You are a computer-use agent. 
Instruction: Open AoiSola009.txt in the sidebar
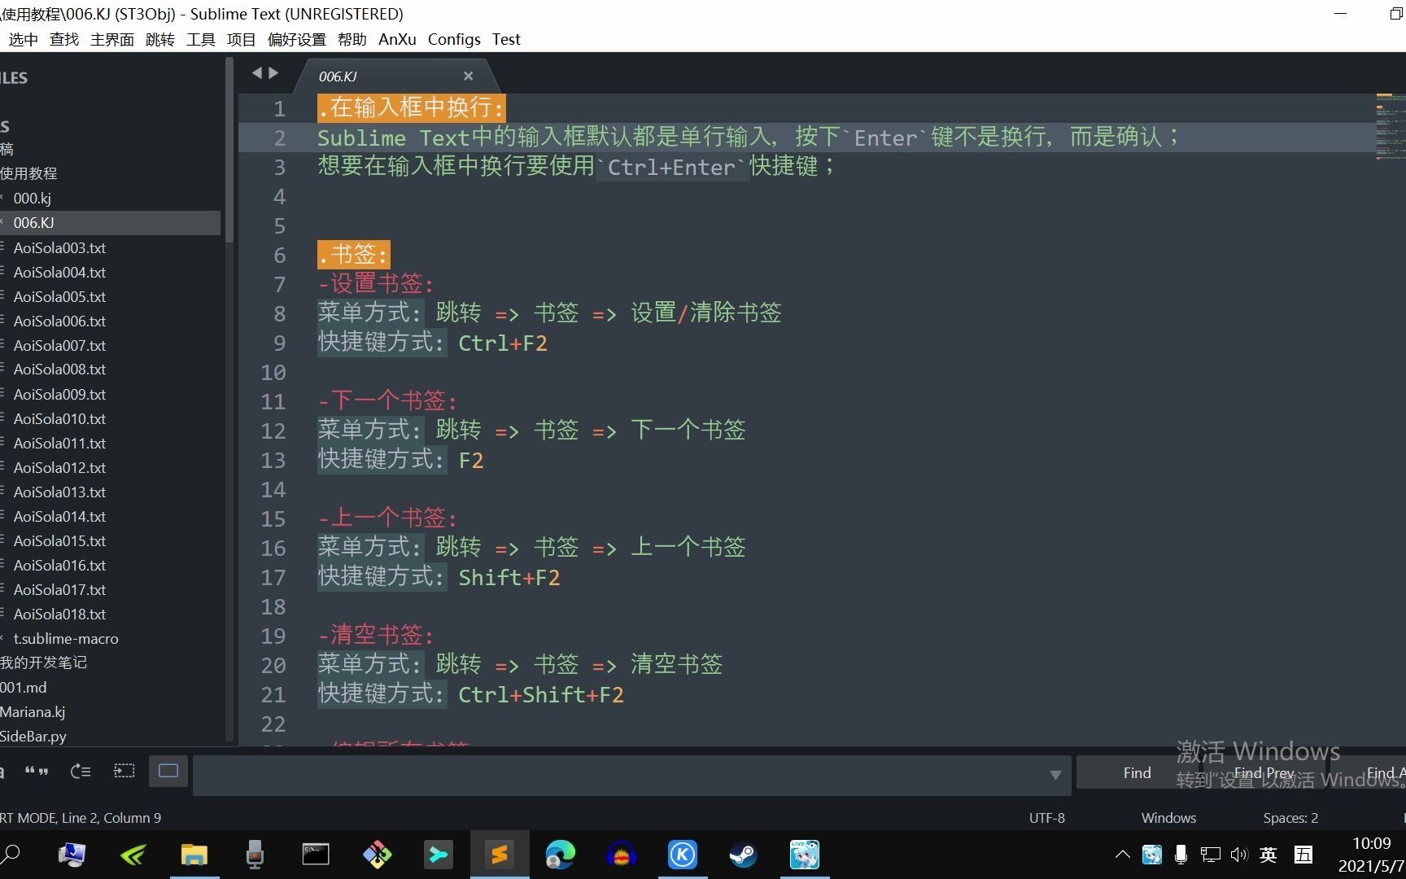(110, 394)
